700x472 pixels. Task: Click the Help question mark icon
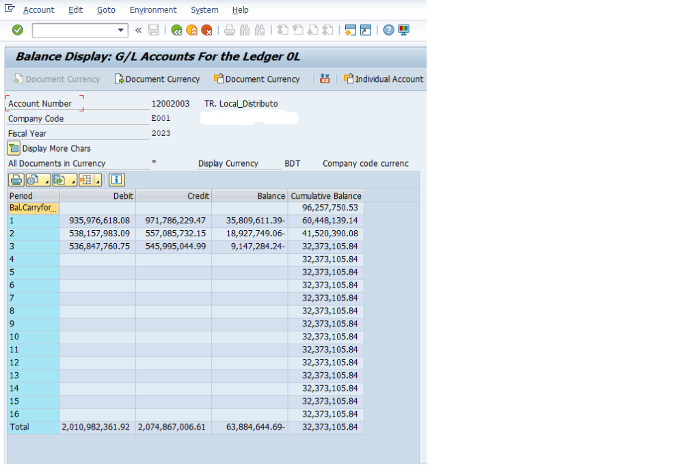click(388, 29)
